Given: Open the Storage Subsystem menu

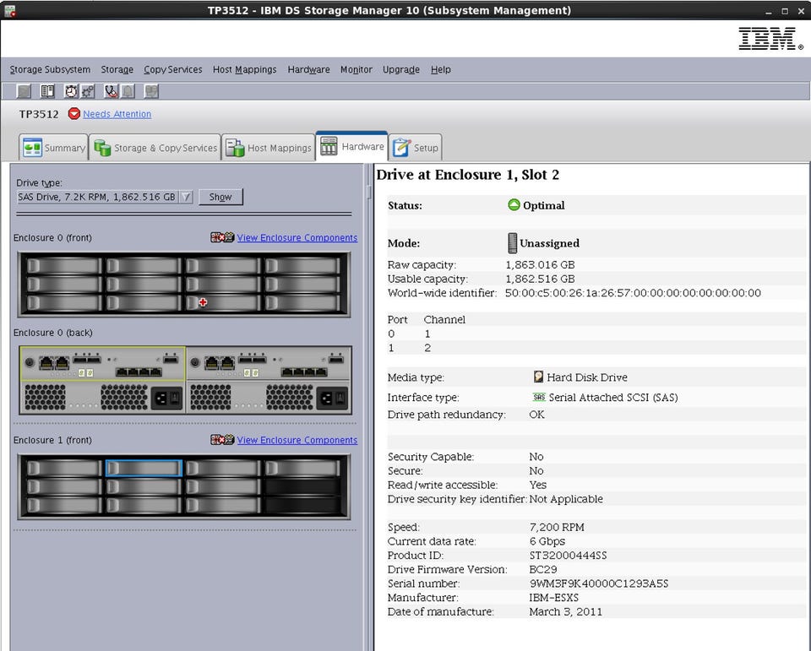Looking at the screenshot, I should click(x=50, y=69).
